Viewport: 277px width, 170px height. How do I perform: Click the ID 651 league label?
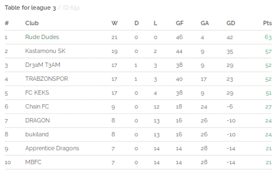coord(71,8)
